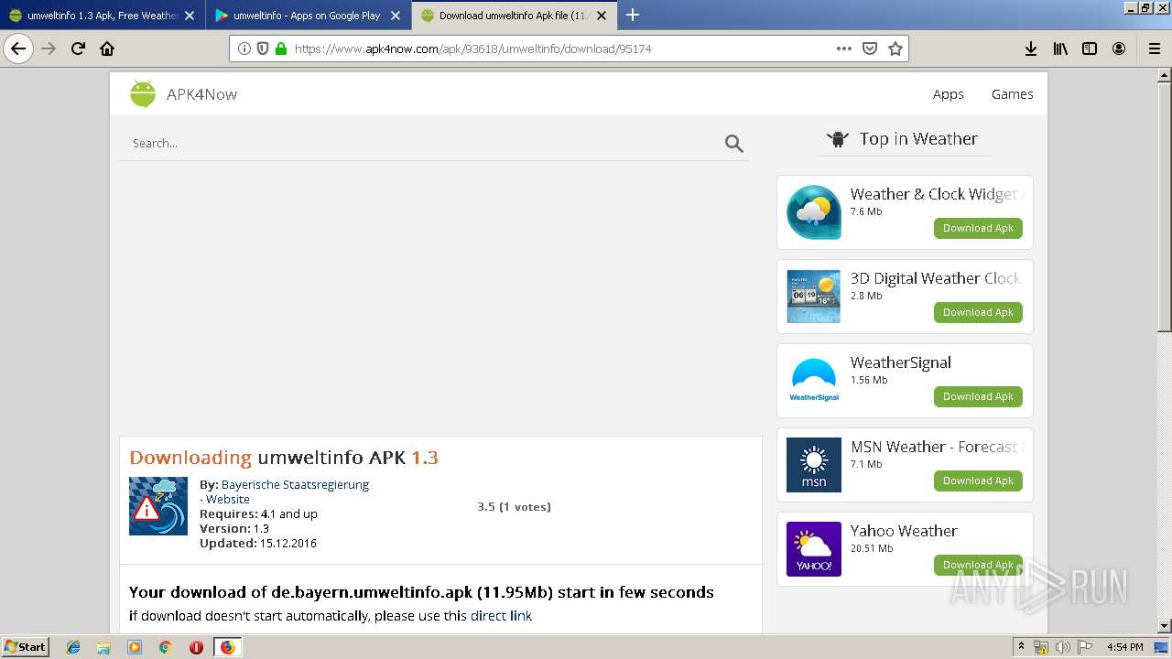Download Apk for Weather & Clock Widget
Image resolution: width=1172 pixels, height=659 pixels.
pyautogui.click(x=978, y=228)
